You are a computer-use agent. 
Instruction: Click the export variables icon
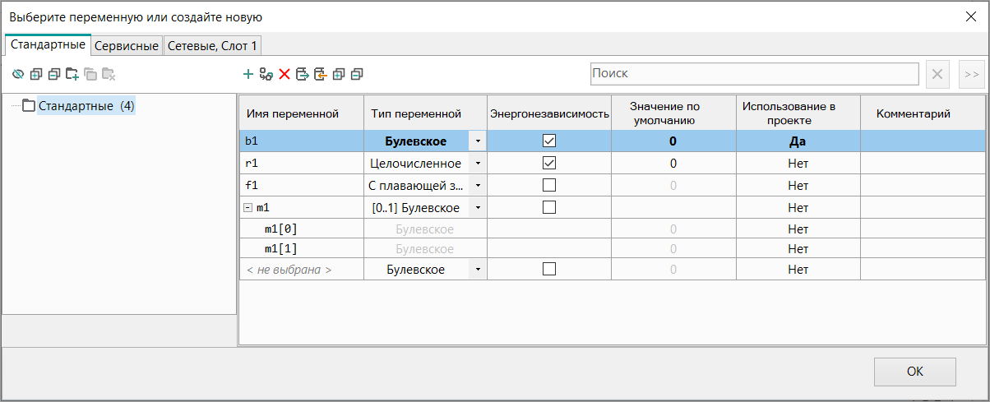303,75
